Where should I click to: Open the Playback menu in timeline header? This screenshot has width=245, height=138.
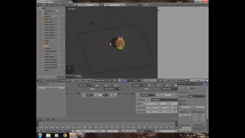[x=67, y=131]
